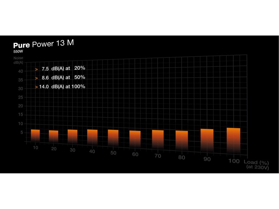Screen dimensions: 279x209
Task: Click the orange bar at 50% load
Action: click(113, 139)
